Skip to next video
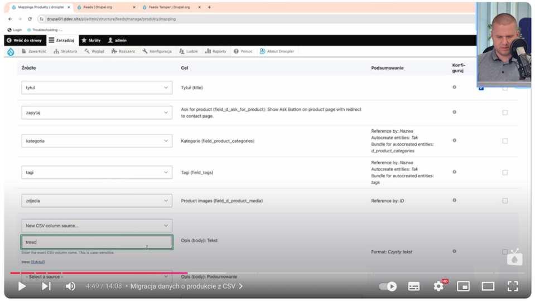The image size is (535, 302). pos(46,286)
